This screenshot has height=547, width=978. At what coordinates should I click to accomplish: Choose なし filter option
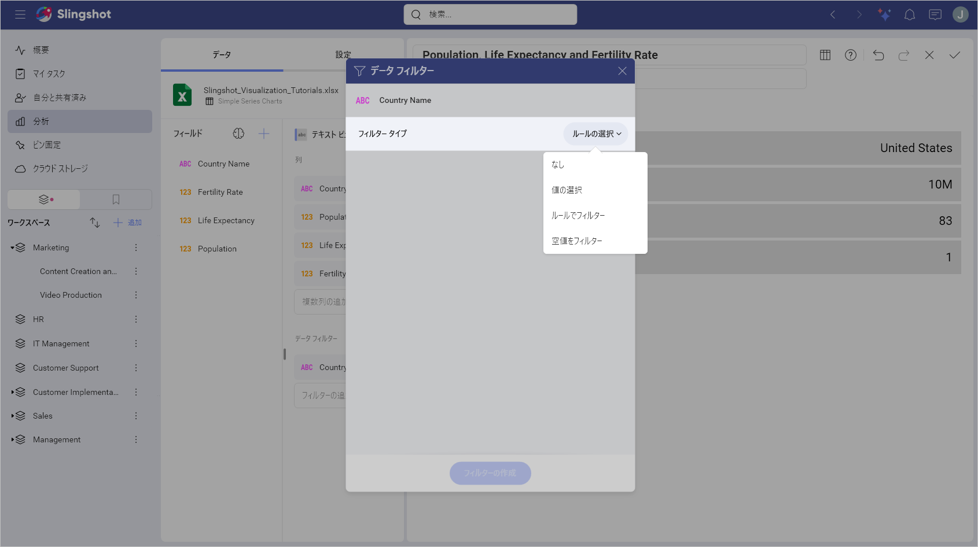click(595, 165)
